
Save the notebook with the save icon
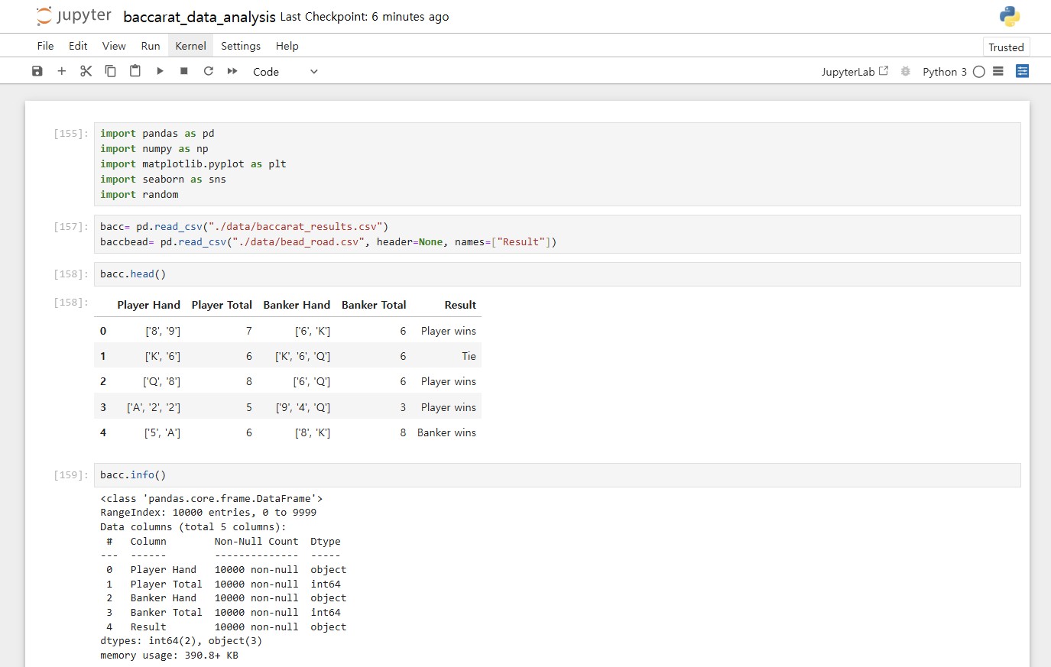37,71
